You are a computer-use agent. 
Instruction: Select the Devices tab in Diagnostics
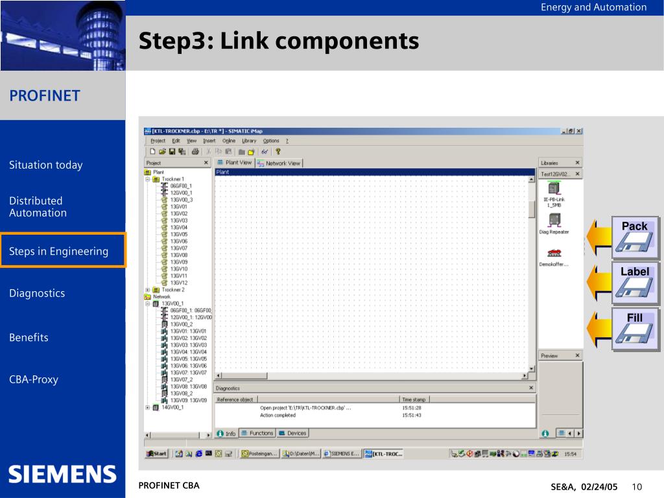(x=292, y=433)
